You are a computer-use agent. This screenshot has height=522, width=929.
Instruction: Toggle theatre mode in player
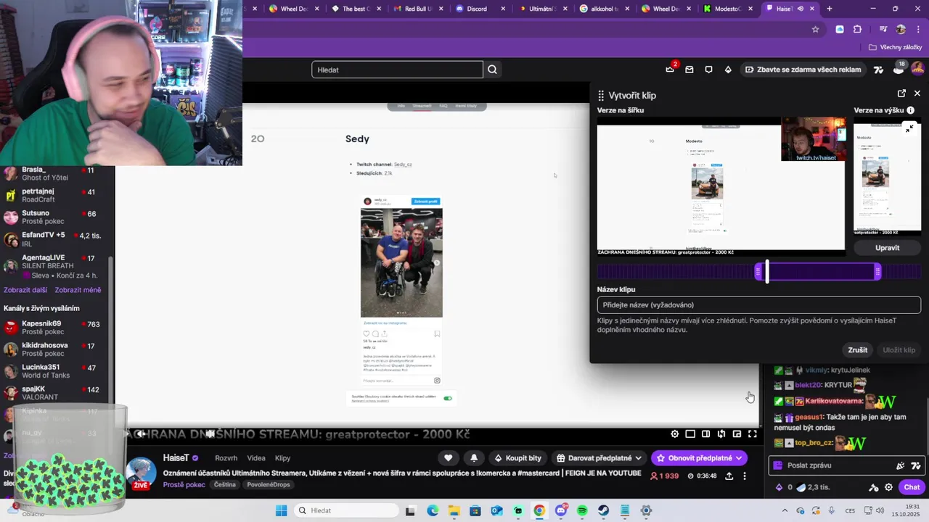pos(705,434)
